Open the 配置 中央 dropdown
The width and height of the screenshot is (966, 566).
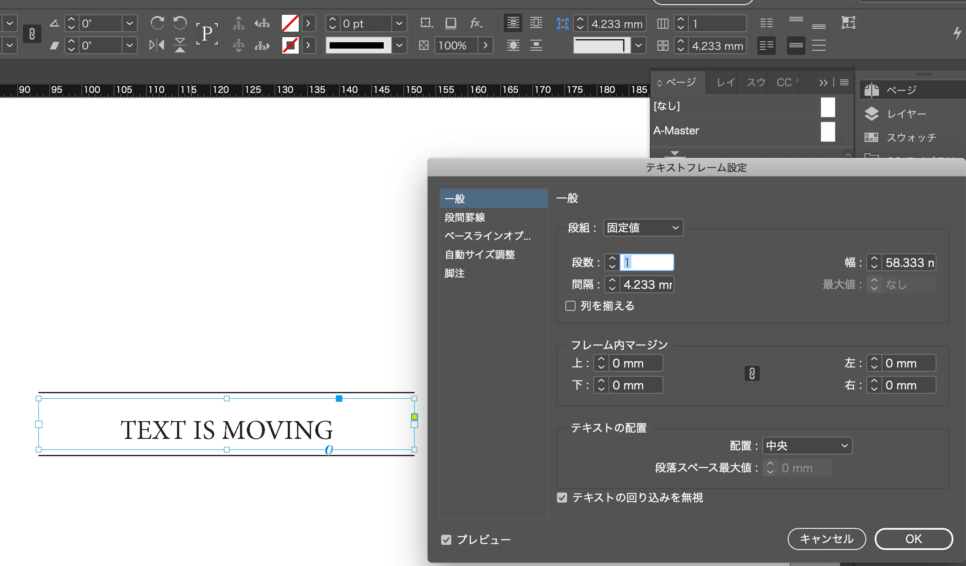click(x=807, y=446)
